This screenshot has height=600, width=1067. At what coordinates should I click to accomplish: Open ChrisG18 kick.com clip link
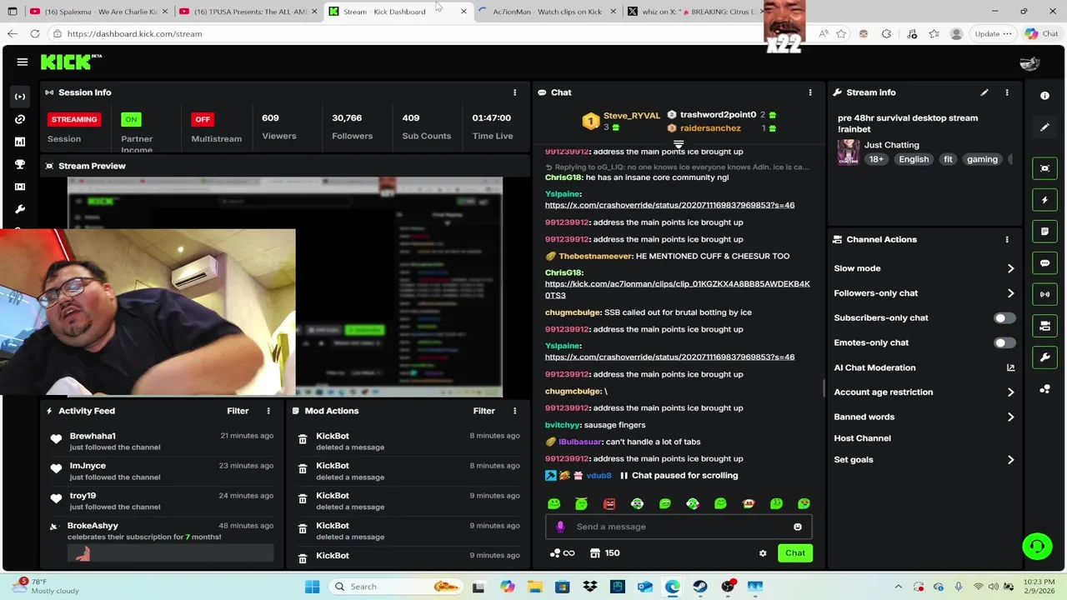(677, 289)
